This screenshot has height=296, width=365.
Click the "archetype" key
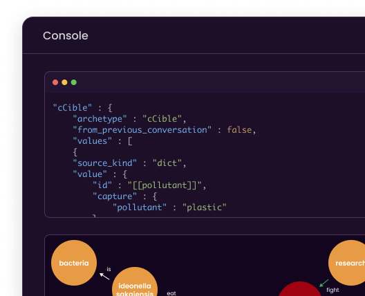pyautogui.click(x=100, y=119)
